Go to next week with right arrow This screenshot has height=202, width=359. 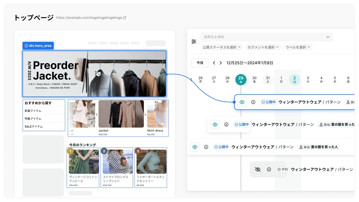pos(221,63)
